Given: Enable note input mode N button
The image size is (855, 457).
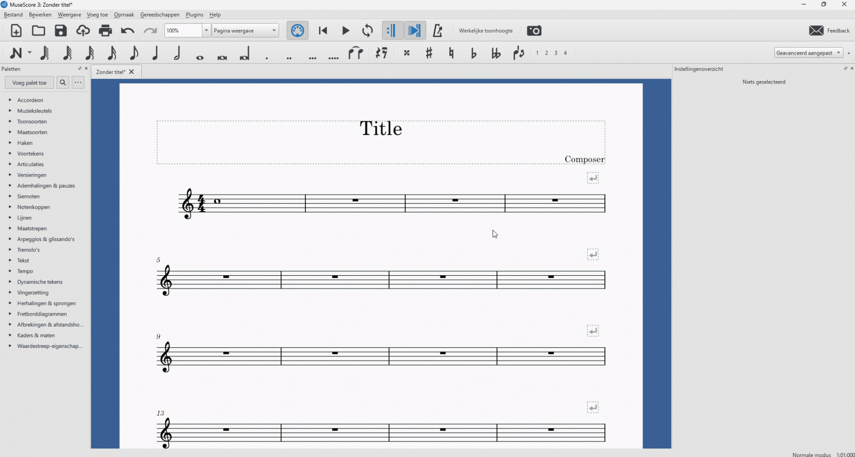Looking at the screenshot, I should pos(16,53).
